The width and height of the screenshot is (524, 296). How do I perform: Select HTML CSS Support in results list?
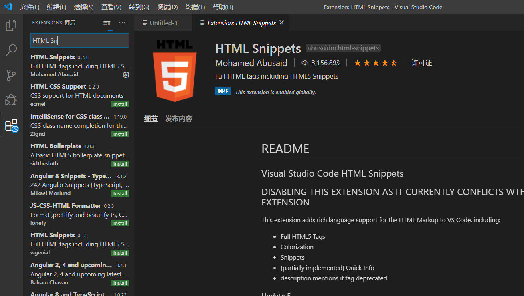(x=79, y=95)
